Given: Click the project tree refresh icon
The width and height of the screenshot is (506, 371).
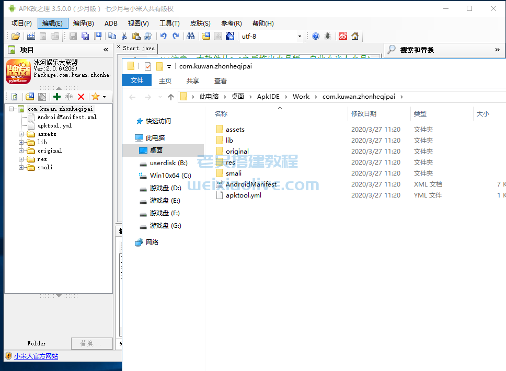Looking at the screenshot, I should (15, 97).
